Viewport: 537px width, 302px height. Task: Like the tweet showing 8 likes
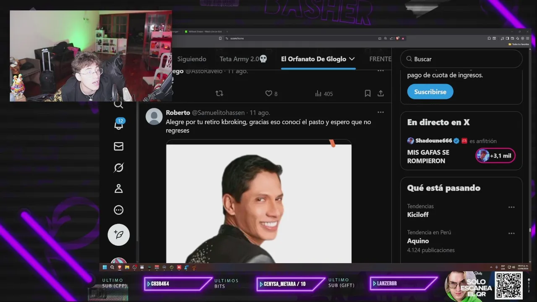pyautogui.click(x=271, y=94)
